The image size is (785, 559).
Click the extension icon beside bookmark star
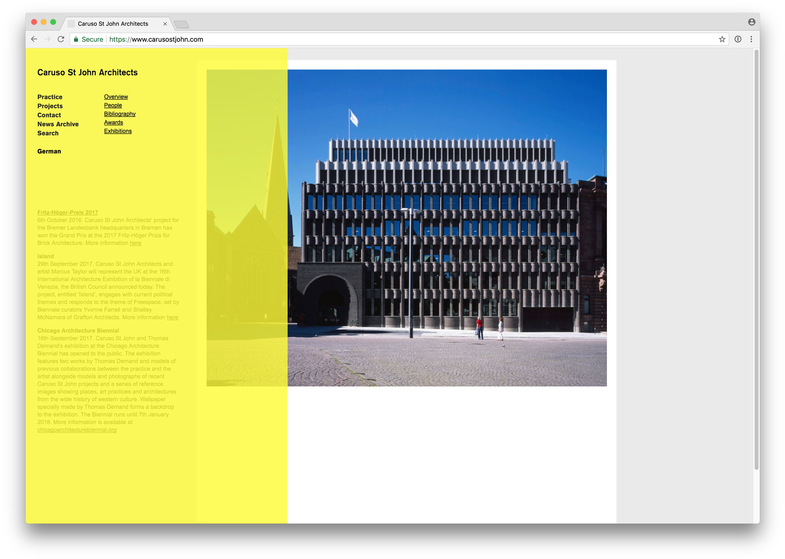click(738, 39)
